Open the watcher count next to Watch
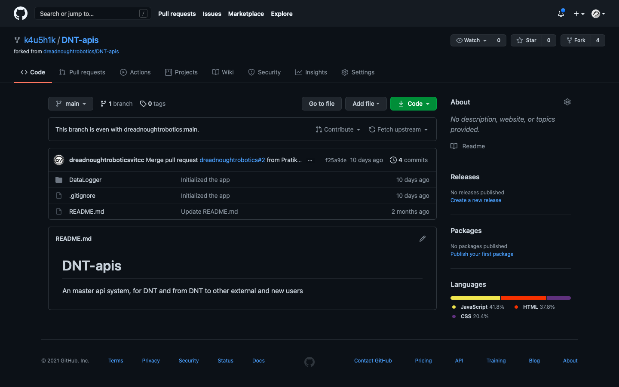The height and width of the screenshot is (387, 619). (499, 40)
